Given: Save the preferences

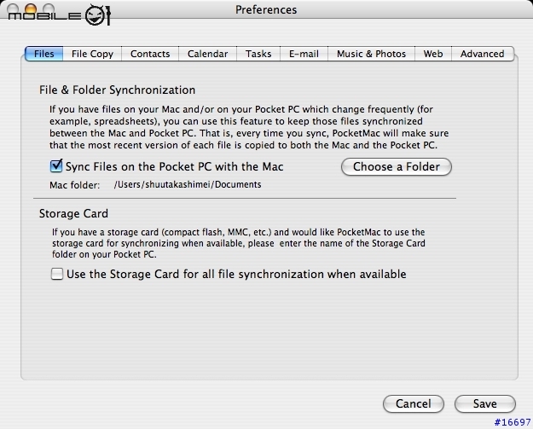Looking at the screenshot, I should (x=485, y=403).
